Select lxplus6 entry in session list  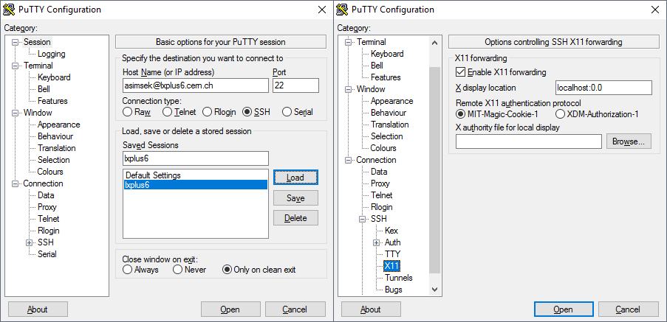pyautogui.click(x=196, y=184)
